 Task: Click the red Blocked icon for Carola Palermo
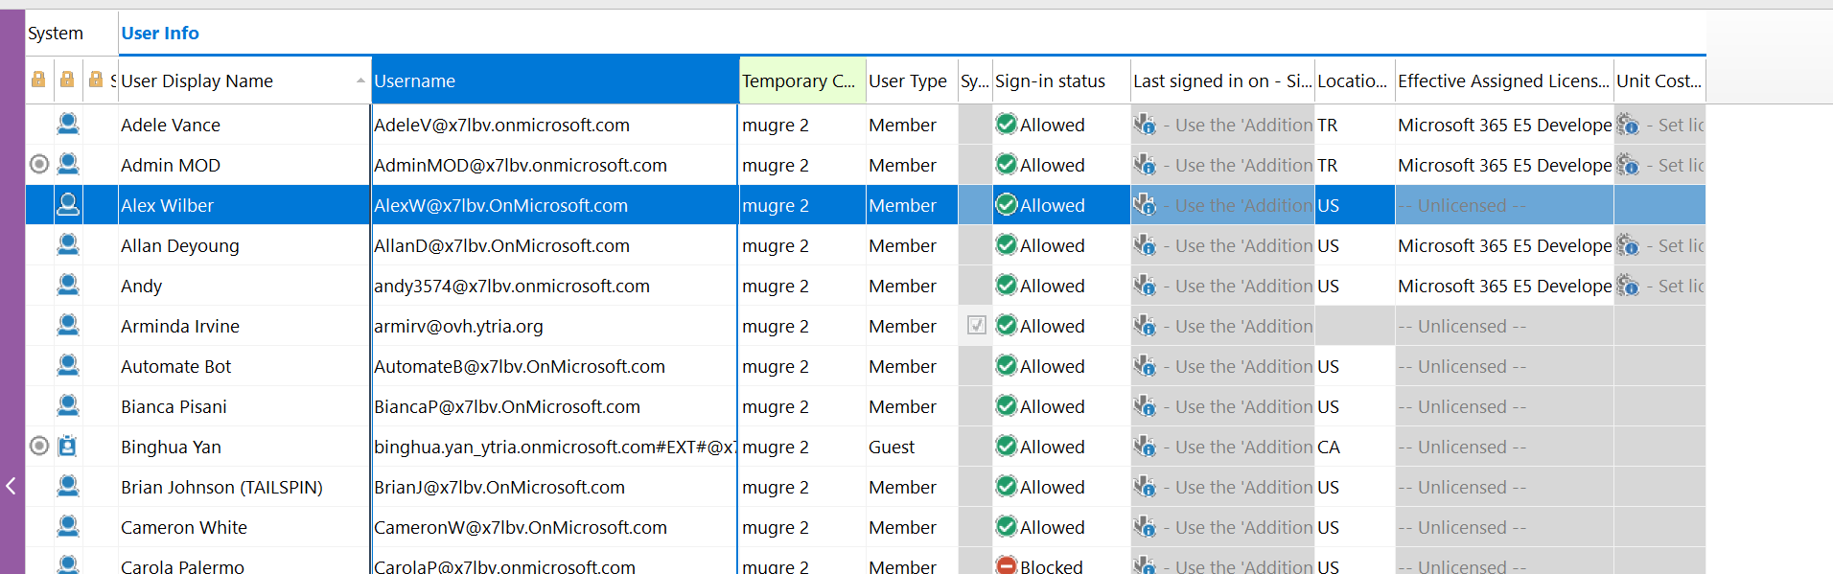pos(1006,566)
